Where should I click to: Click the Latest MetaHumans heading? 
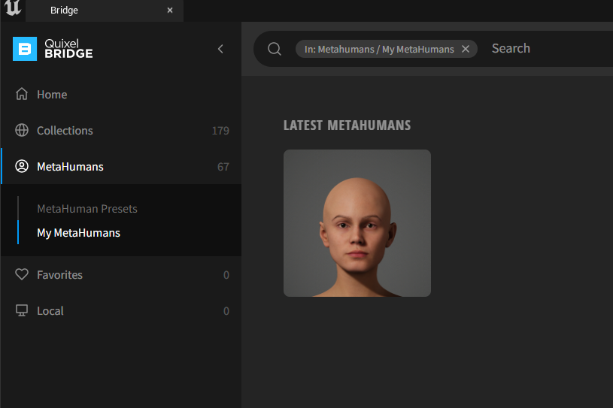(347, 125)
